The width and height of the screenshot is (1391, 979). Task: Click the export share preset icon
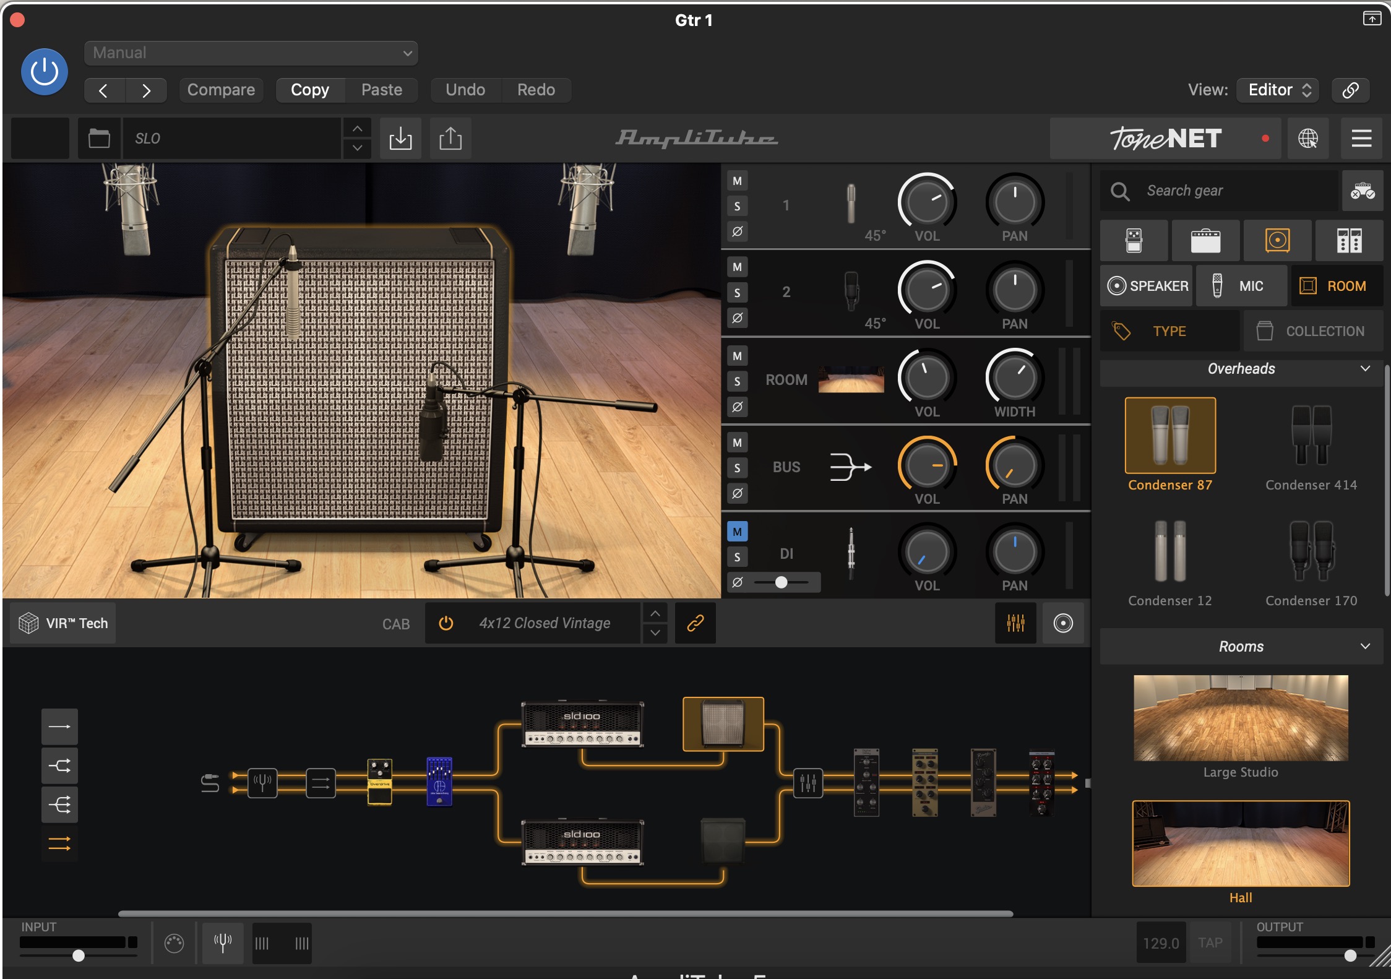click(450, 139)
